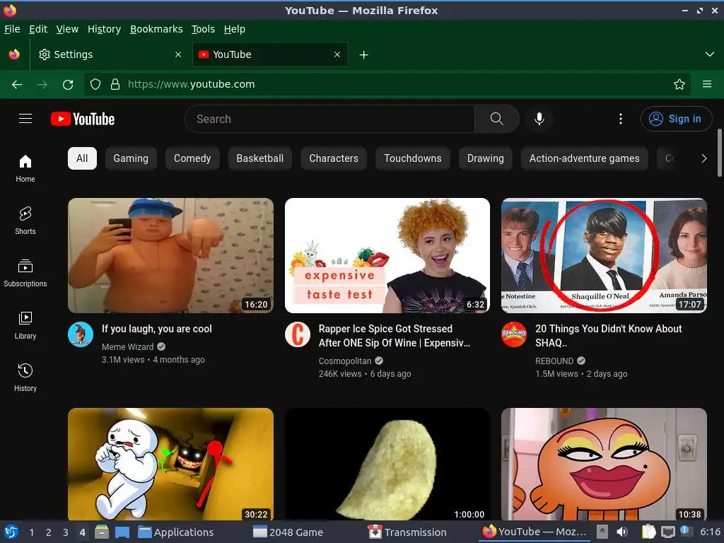Open the View menu

67,29
